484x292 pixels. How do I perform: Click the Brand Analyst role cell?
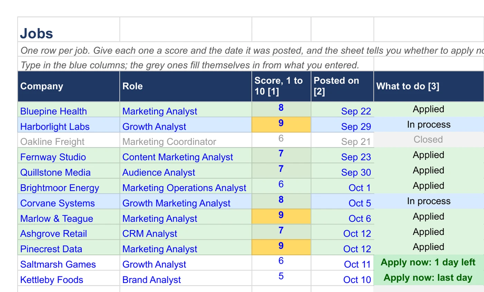point(186,278)
